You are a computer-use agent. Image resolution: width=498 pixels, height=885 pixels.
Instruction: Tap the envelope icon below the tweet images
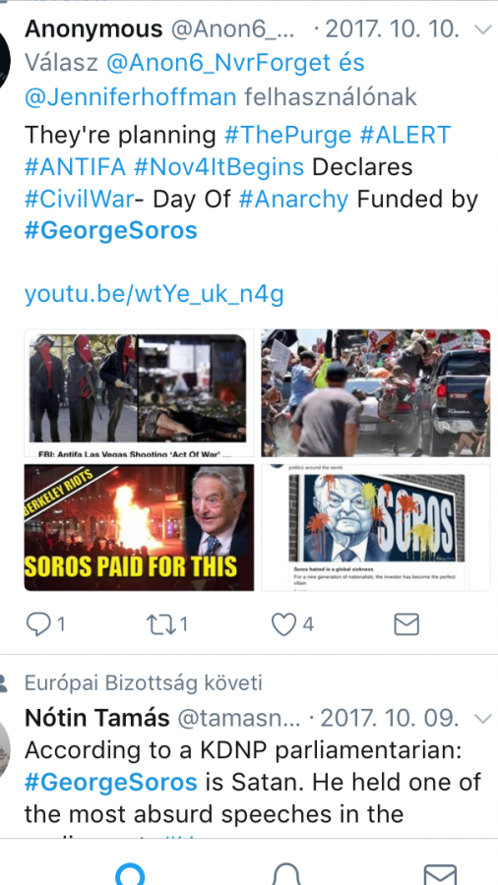click(x=406, y=624)
